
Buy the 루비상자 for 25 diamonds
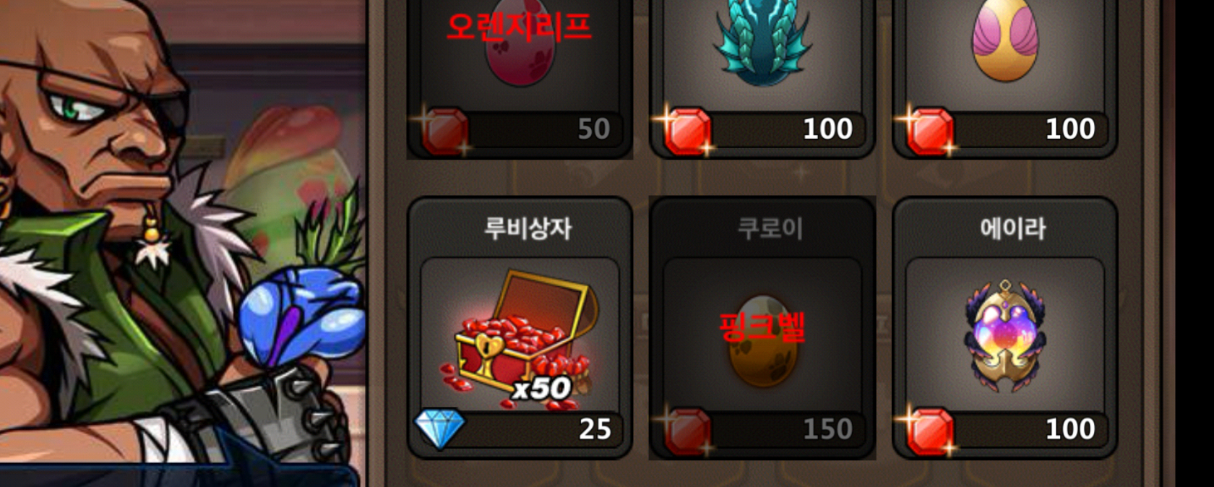[520, 428]
